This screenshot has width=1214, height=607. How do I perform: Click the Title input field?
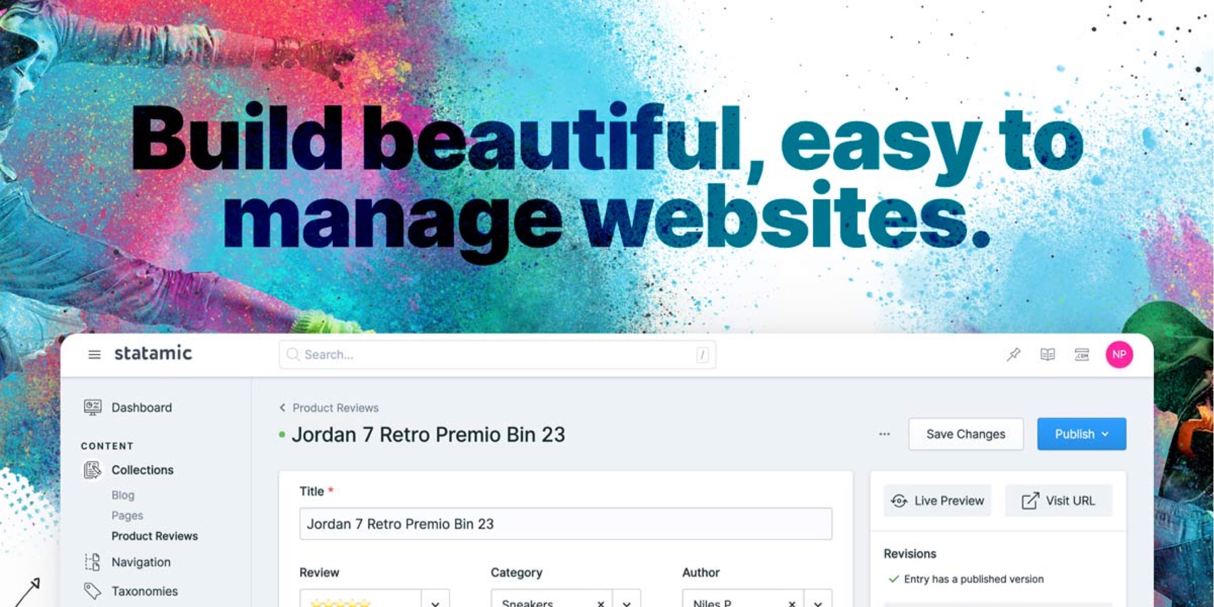(565, 523)
